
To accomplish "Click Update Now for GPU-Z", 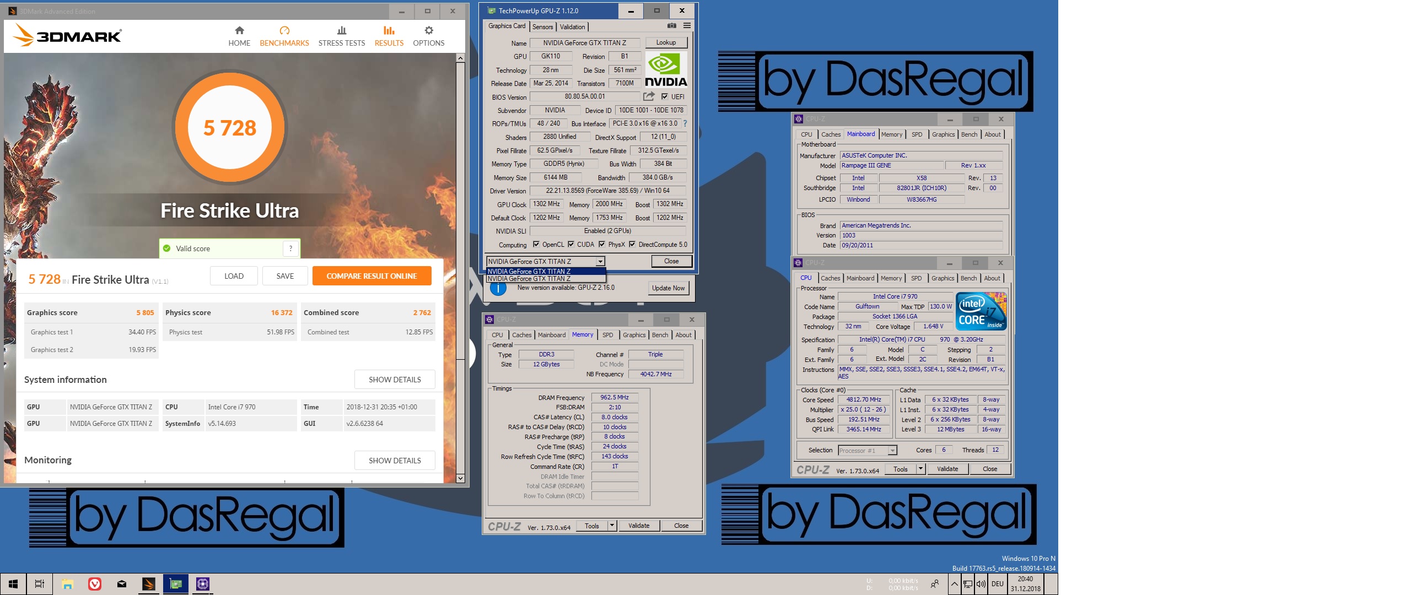I will (x=668, y=288).
